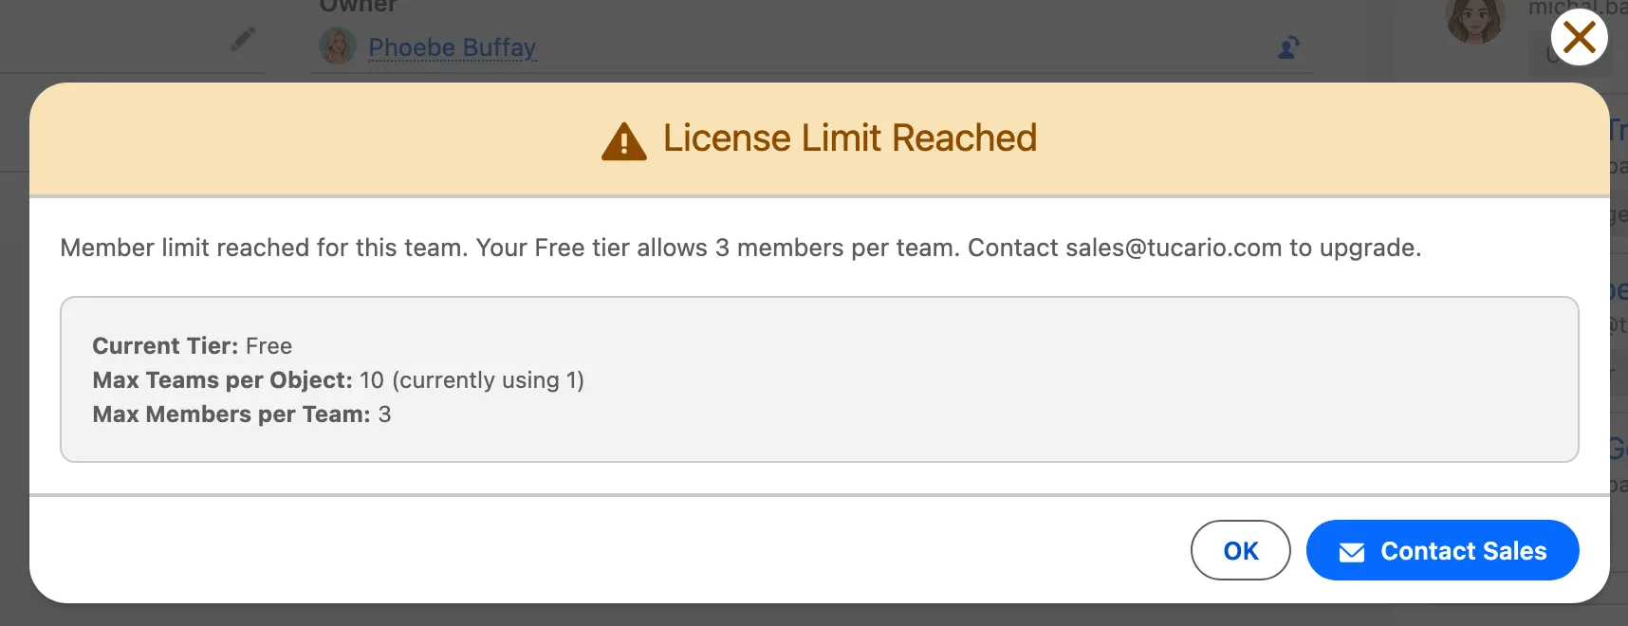Screen dimensions: 1628x626
Task: Click the Free tier value in the details box
Action: (x=269, y=345)
